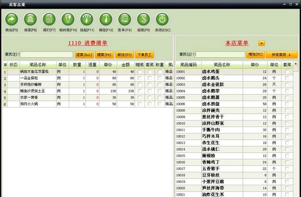Click the 菜品名称 header in order list
Image resolution: width=301 pixels, height=197 pixels.
click(x=38, y=65)
